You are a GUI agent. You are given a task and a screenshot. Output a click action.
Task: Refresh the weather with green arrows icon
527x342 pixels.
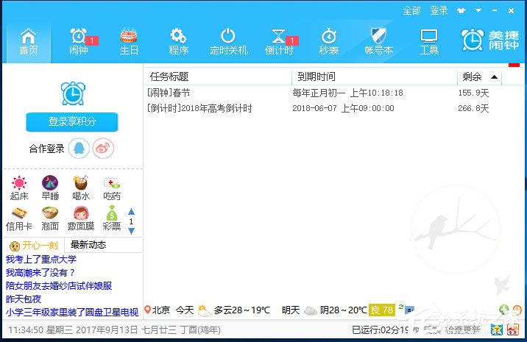click(x=401, y=307)
